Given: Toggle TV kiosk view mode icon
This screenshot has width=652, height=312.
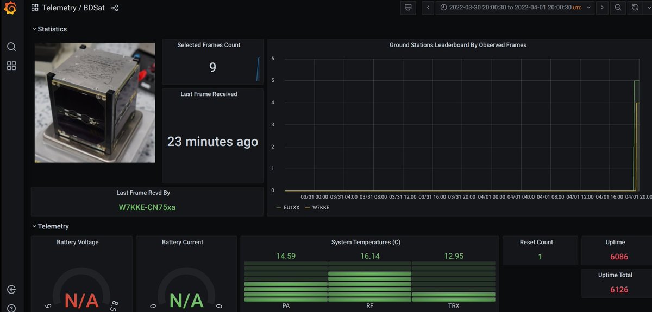Looking at the screenshot, I should [408, 8].
